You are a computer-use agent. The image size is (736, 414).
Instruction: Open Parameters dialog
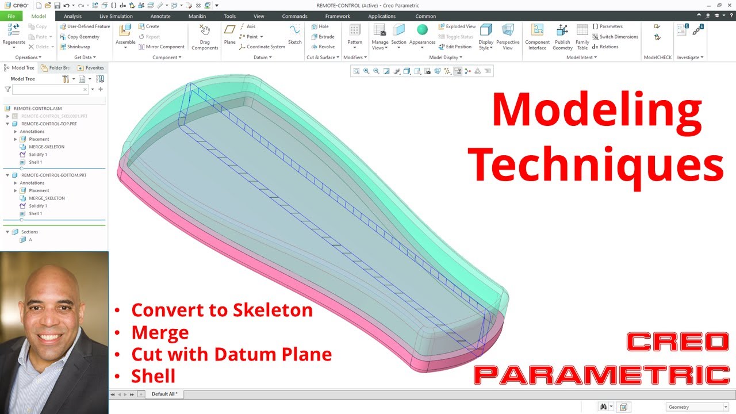(x=607, y=26)
